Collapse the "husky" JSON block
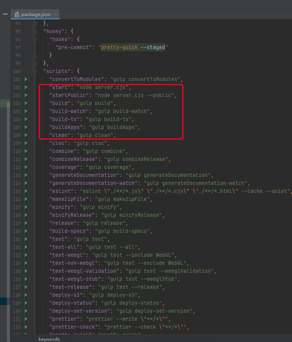This screenshot has width=292, height=342. point(35,31)
